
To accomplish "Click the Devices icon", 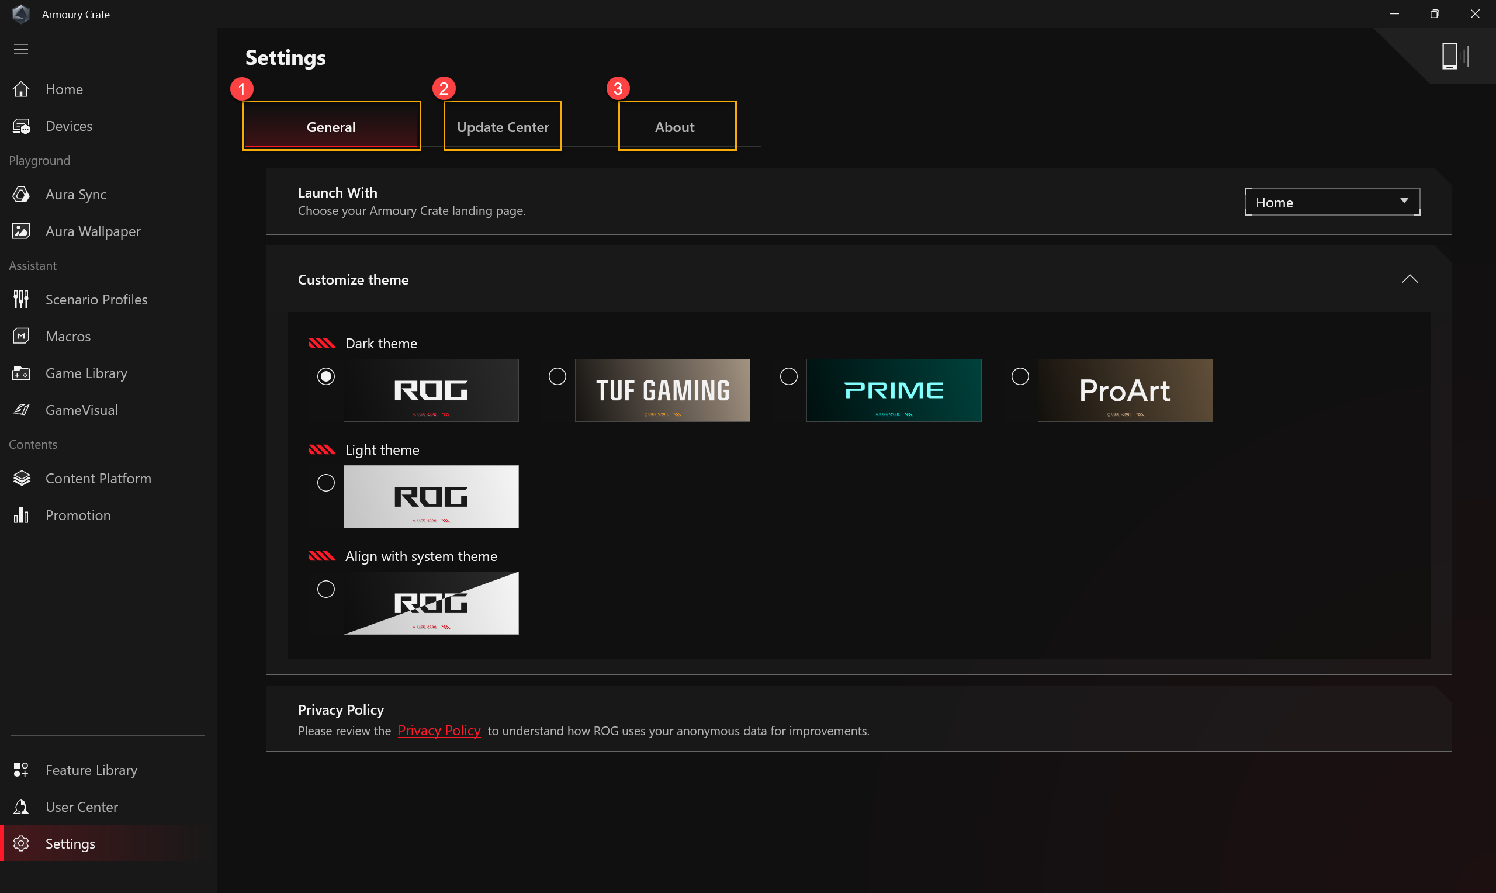I will [21, 126].
